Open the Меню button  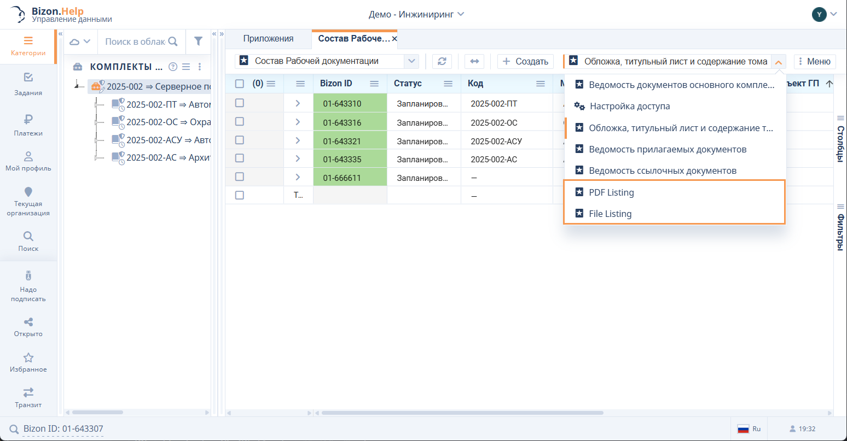[815, 61]
